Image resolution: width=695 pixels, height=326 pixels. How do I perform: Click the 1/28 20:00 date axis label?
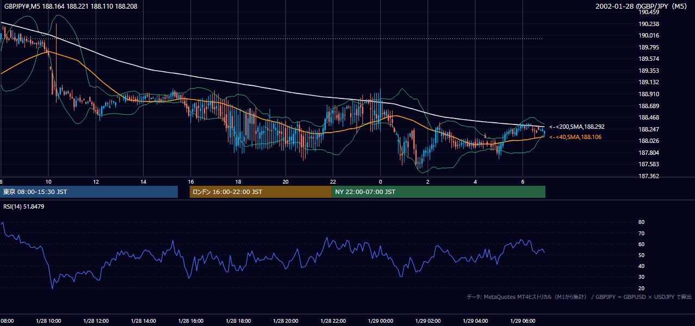coord(286,321)
